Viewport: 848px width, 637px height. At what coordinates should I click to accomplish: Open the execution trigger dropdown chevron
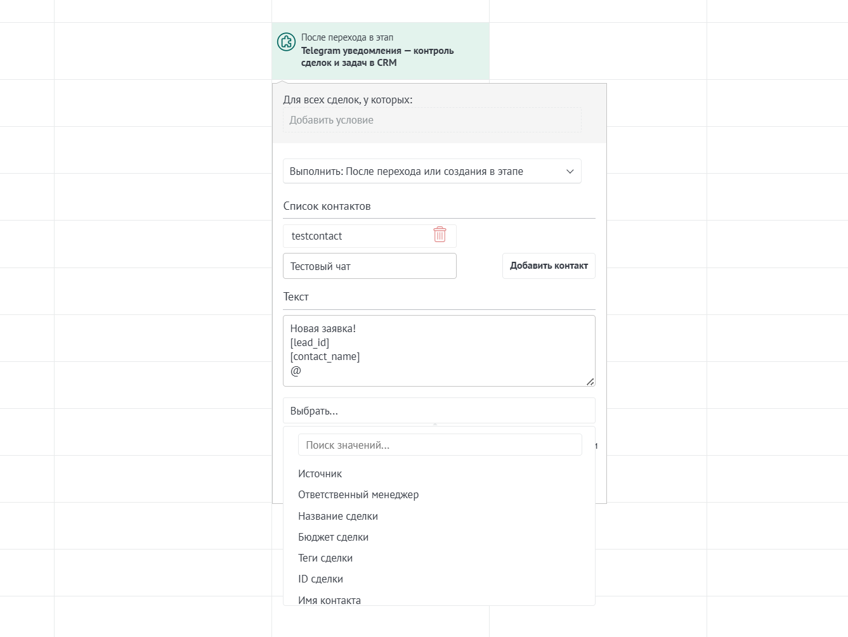coord(570,171)
